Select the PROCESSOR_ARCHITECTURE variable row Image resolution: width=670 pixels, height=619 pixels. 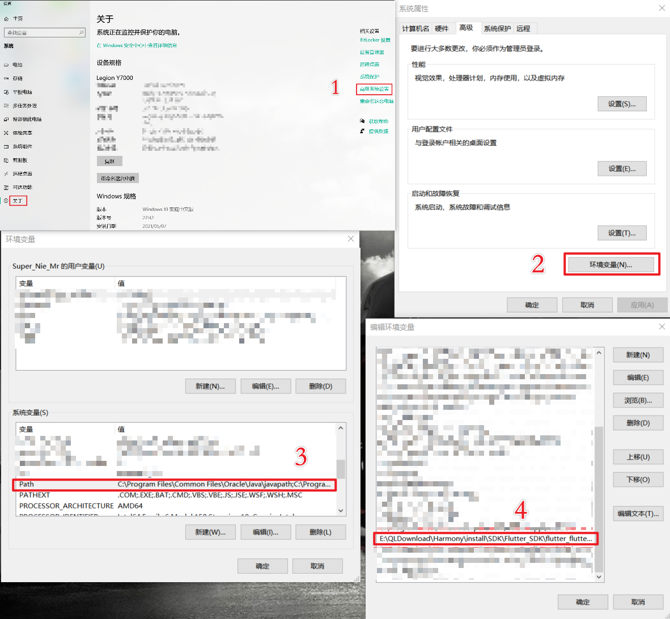pyautogui.click(x=176, y=506)
